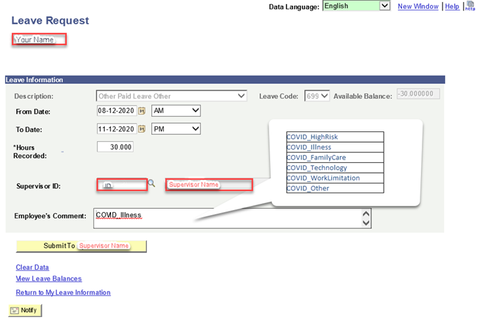Image resolution: width=478 pixels, height=319 pixels.
Task: Open the New Window link
Action: pos(418,6)
